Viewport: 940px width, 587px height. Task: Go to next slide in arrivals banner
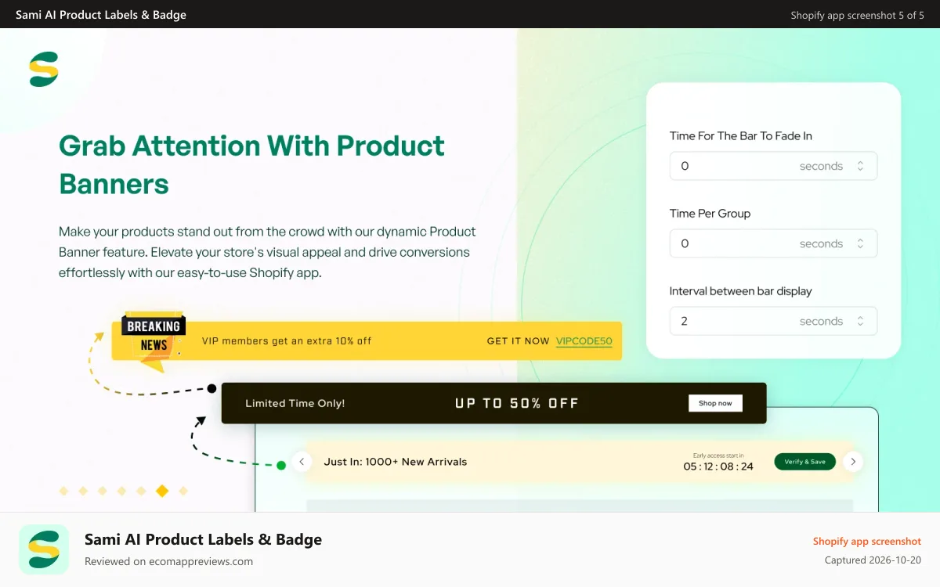point(853,462)
